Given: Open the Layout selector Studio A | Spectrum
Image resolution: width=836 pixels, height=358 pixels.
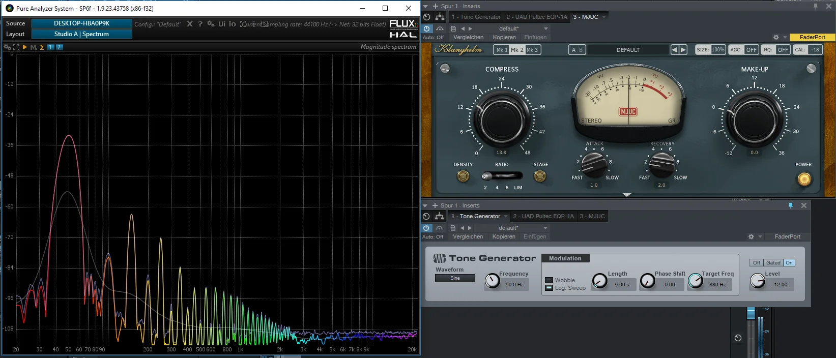Looking at the screenshot, I should [82, 34].
